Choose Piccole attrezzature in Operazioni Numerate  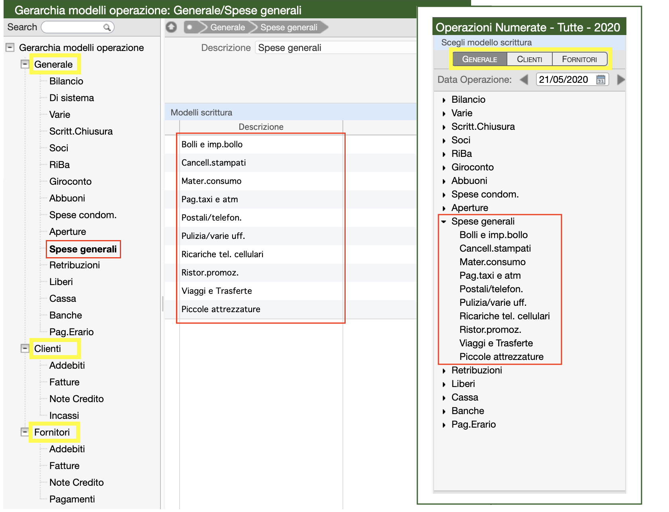[501, 357]
